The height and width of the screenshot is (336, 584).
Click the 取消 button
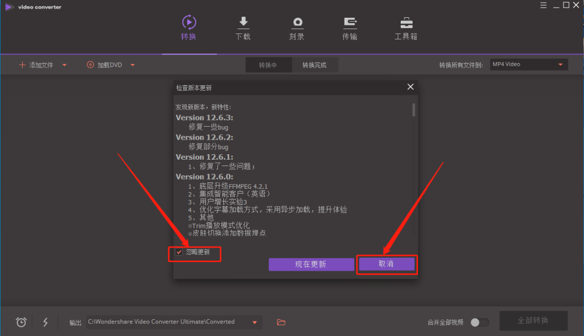pos(387,264)
